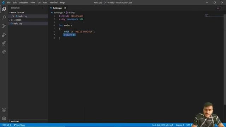
Task: Open the File menu
Action: (8, 2)
